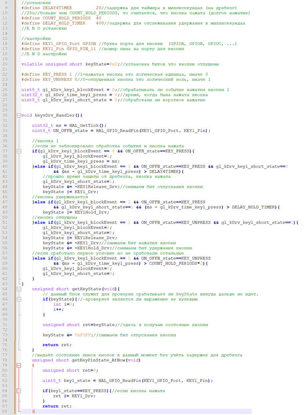The image size is (308, 415).
Task: Collapse the if(keyState) block fold marker
Action: click(18, 299)
